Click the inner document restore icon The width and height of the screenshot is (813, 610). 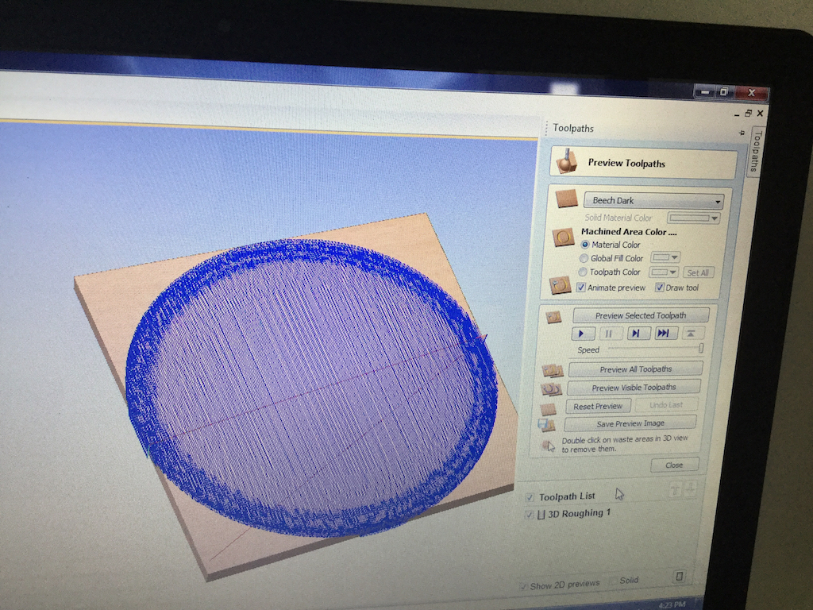(748, 113)
